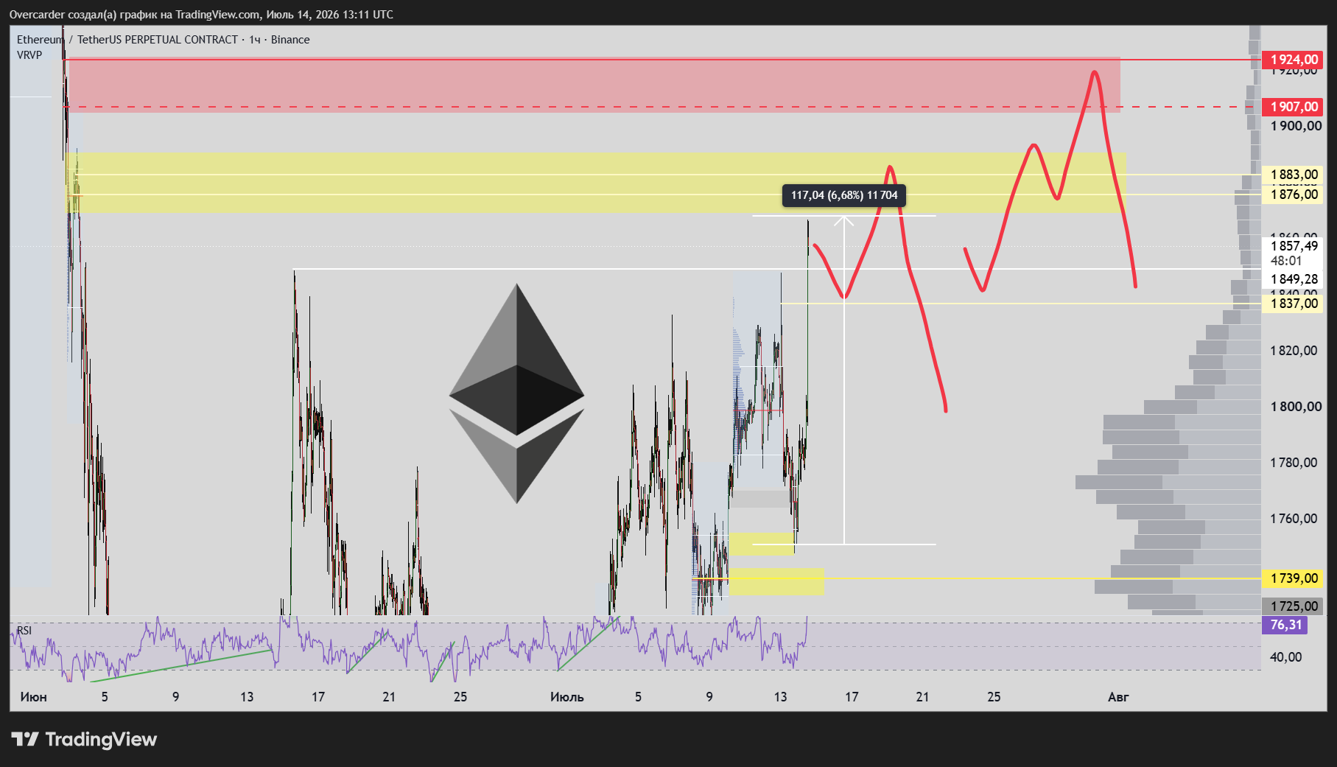
Task: Click the Июн month label on time axis
Action: click(34, 697)
